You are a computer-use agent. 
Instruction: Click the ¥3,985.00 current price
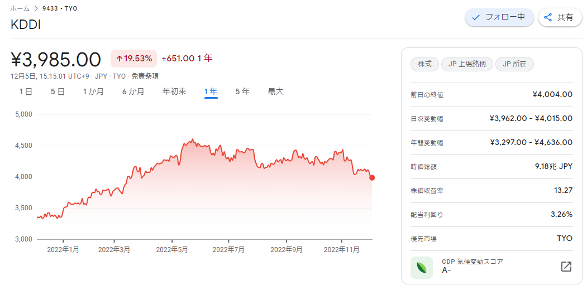coord(56,60)
